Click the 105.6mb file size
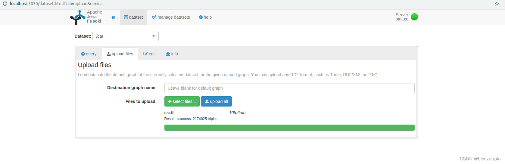This screenshot has width=505, height=164. (237, 113)
